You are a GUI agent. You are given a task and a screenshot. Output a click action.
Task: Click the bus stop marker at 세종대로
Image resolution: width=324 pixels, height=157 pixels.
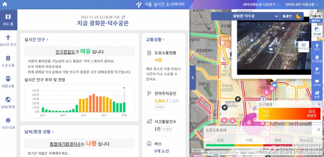pyautogui.click(x=272, y=89)
